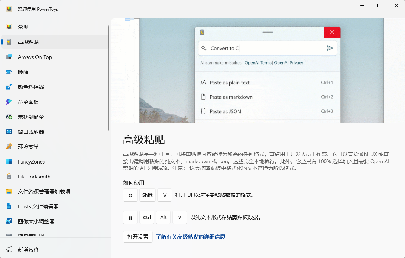Click the PowerToys logo in title bar

click(x=9, y=9)
